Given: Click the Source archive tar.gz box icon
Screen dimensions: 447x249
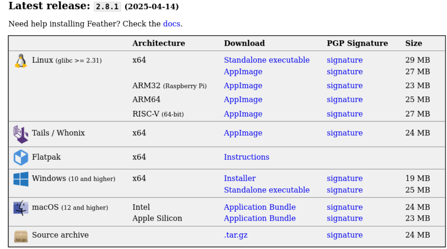Looking at the screenshot, I should click(21, 237).
